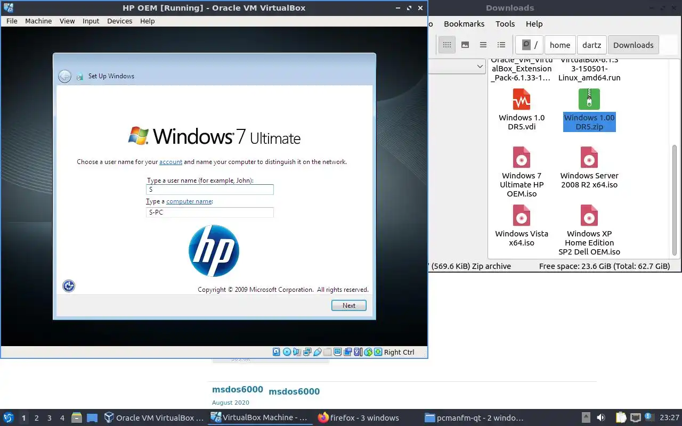Click the clipboard tray icon
This screenshot has width=682, height=426.
pos(621,417)
